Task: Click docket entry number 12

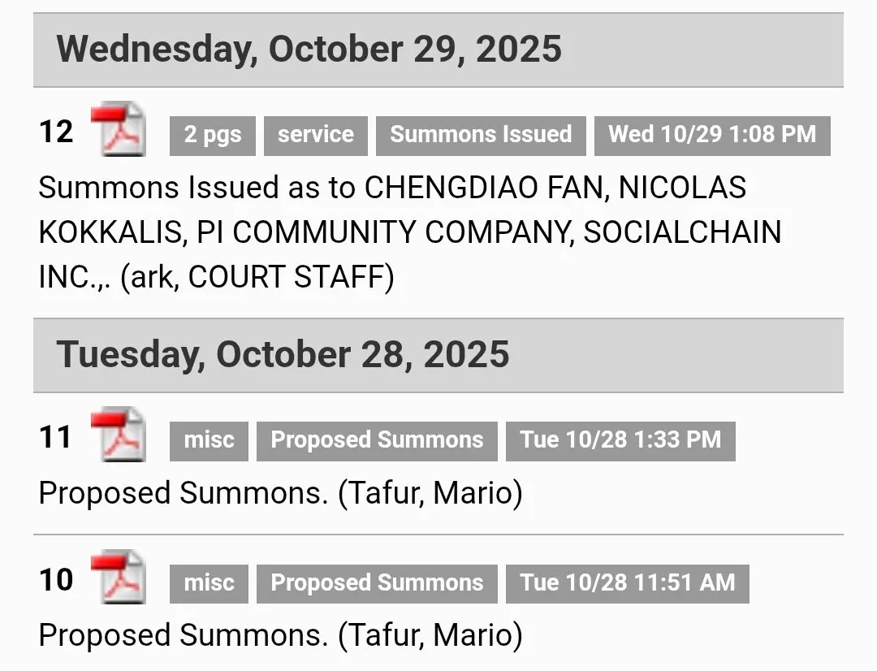Action: (56, 132)
